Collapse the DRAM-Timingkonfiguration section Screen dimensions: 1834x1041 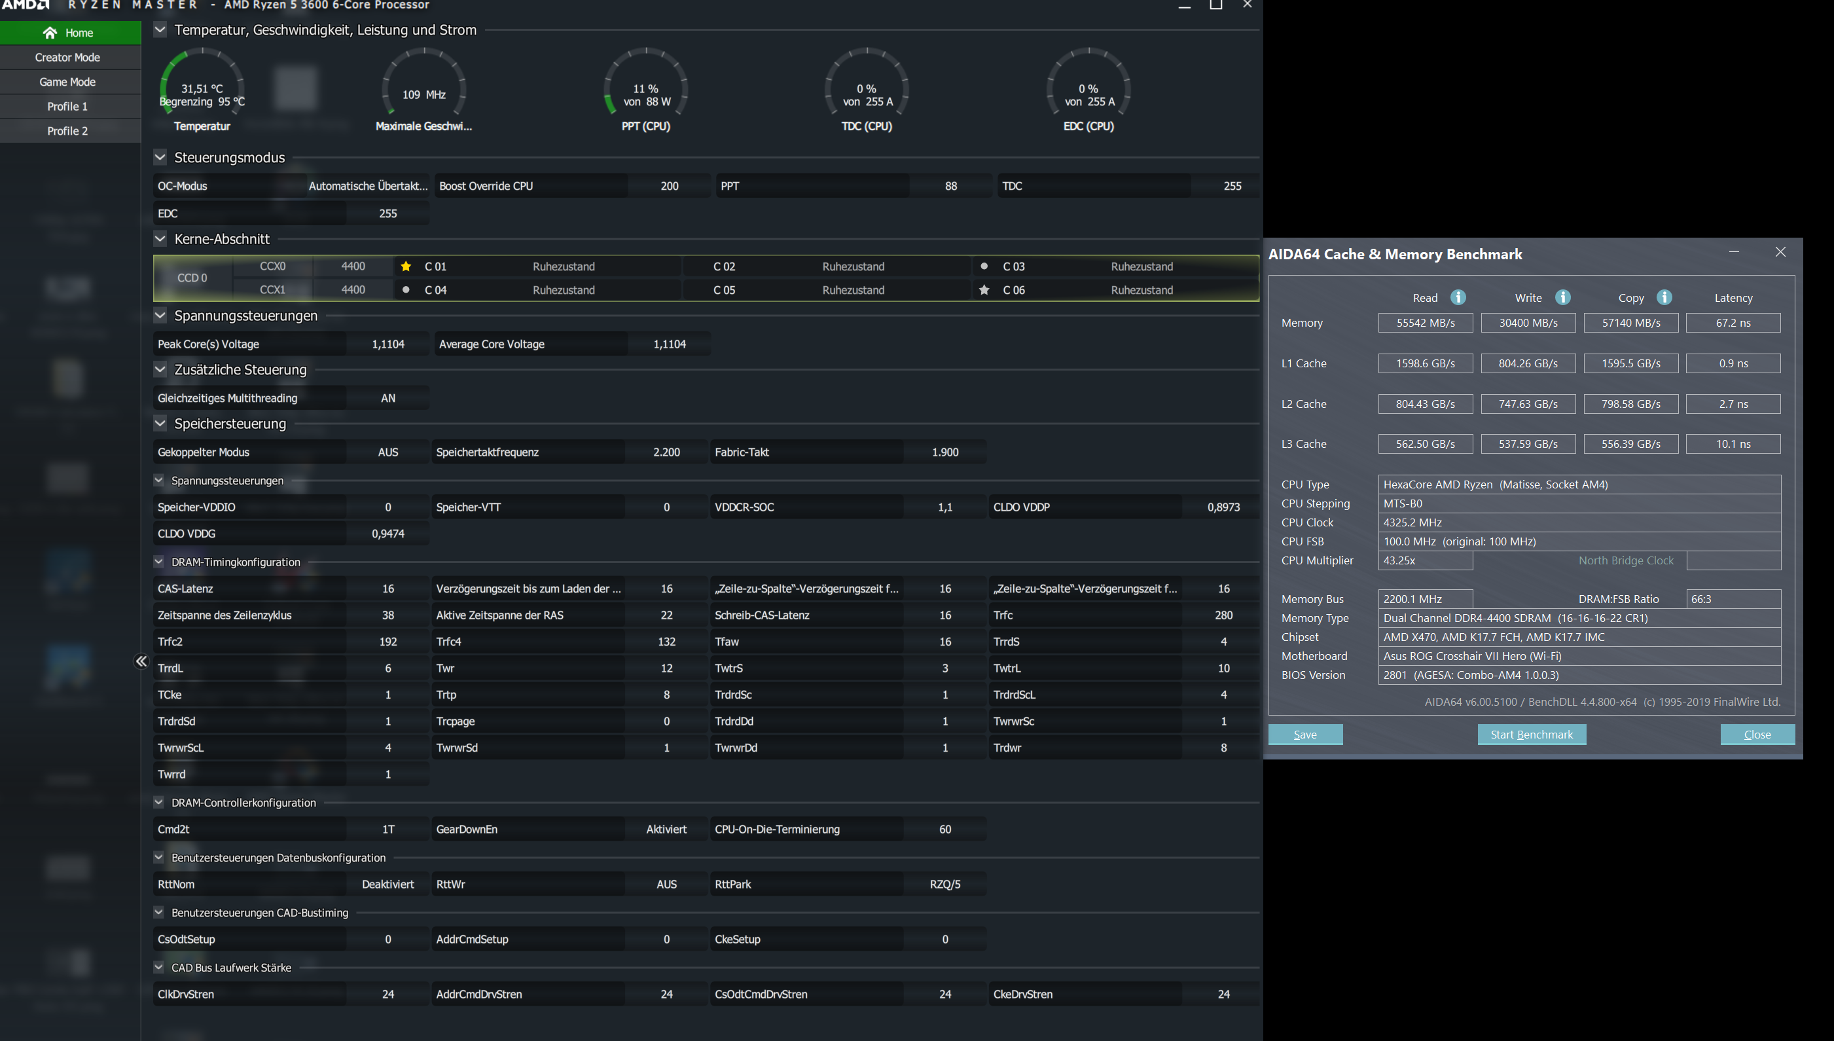(x=158, y=562)
